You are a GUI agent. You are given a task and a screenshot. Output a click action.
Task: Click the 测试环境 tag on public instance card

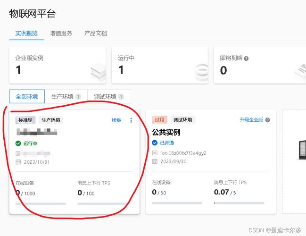pyautogui.click(x=182, y=119)
